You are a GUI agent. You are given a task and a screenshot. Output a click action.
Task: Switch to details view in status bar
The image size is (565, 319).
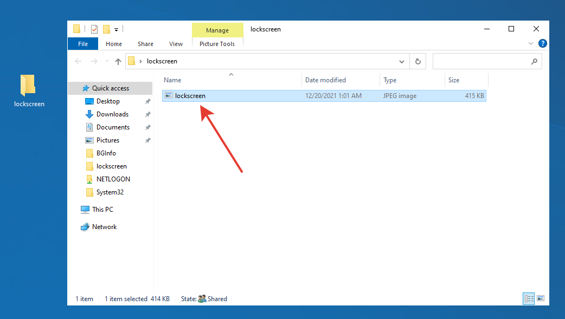point(529,298)
